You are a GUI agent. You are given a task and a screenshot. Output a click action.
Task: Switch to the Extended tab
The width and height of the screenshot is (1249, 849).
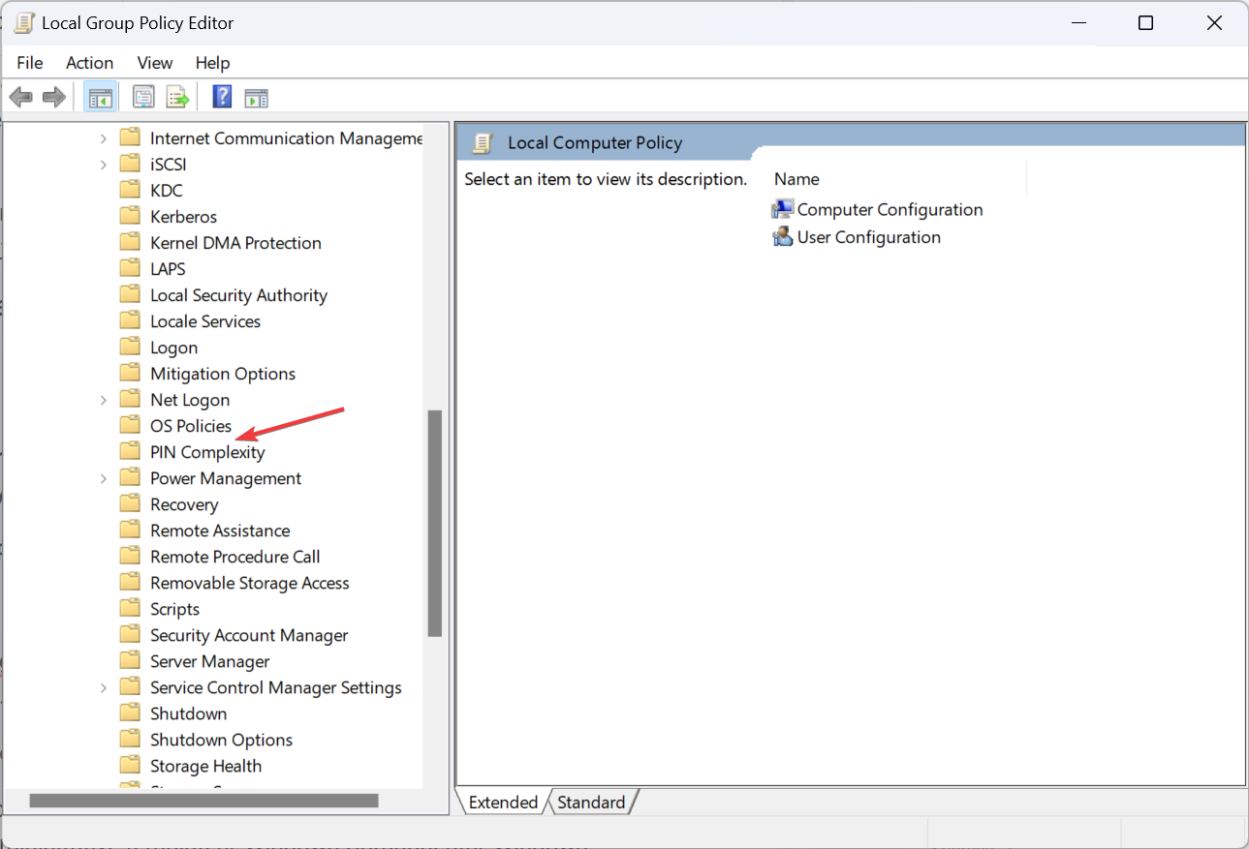(x=503, y=802)
